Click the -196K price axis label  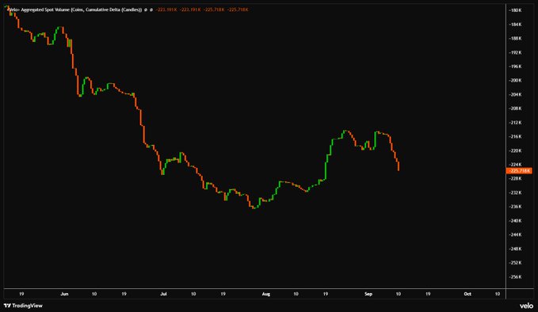(515, 67)
